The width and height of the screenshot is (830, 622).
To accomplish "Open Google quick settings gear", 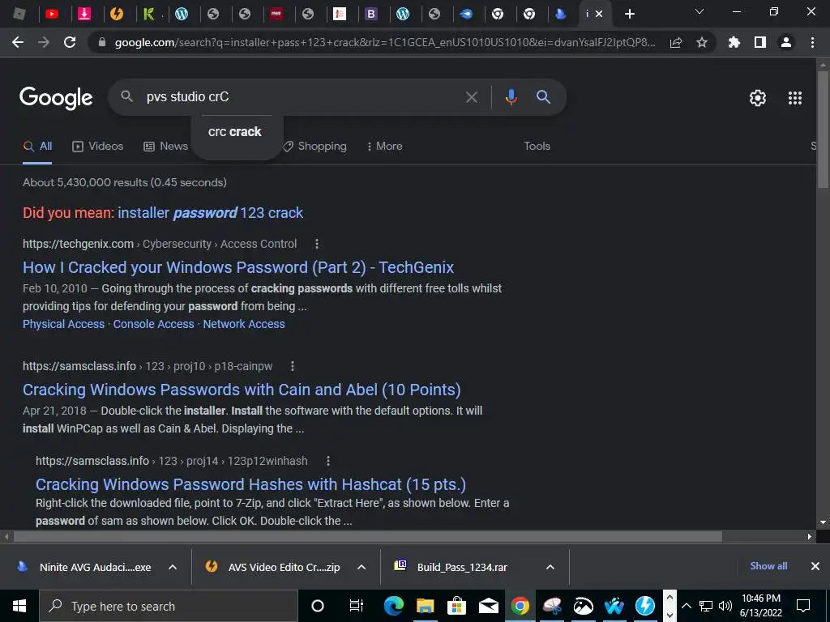I will coord(758,98).
